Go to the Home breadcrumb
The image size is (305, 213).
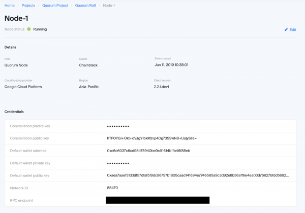click(x=10, y=6)
